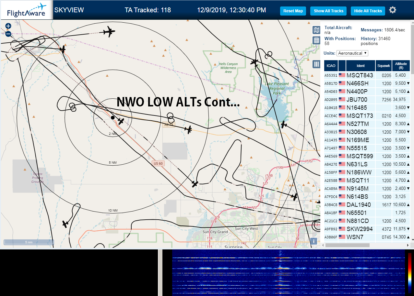Select N30608 aircraft row
Image resolution: width=414 pixels, height=296 pixels.
(x=367, y=132)
